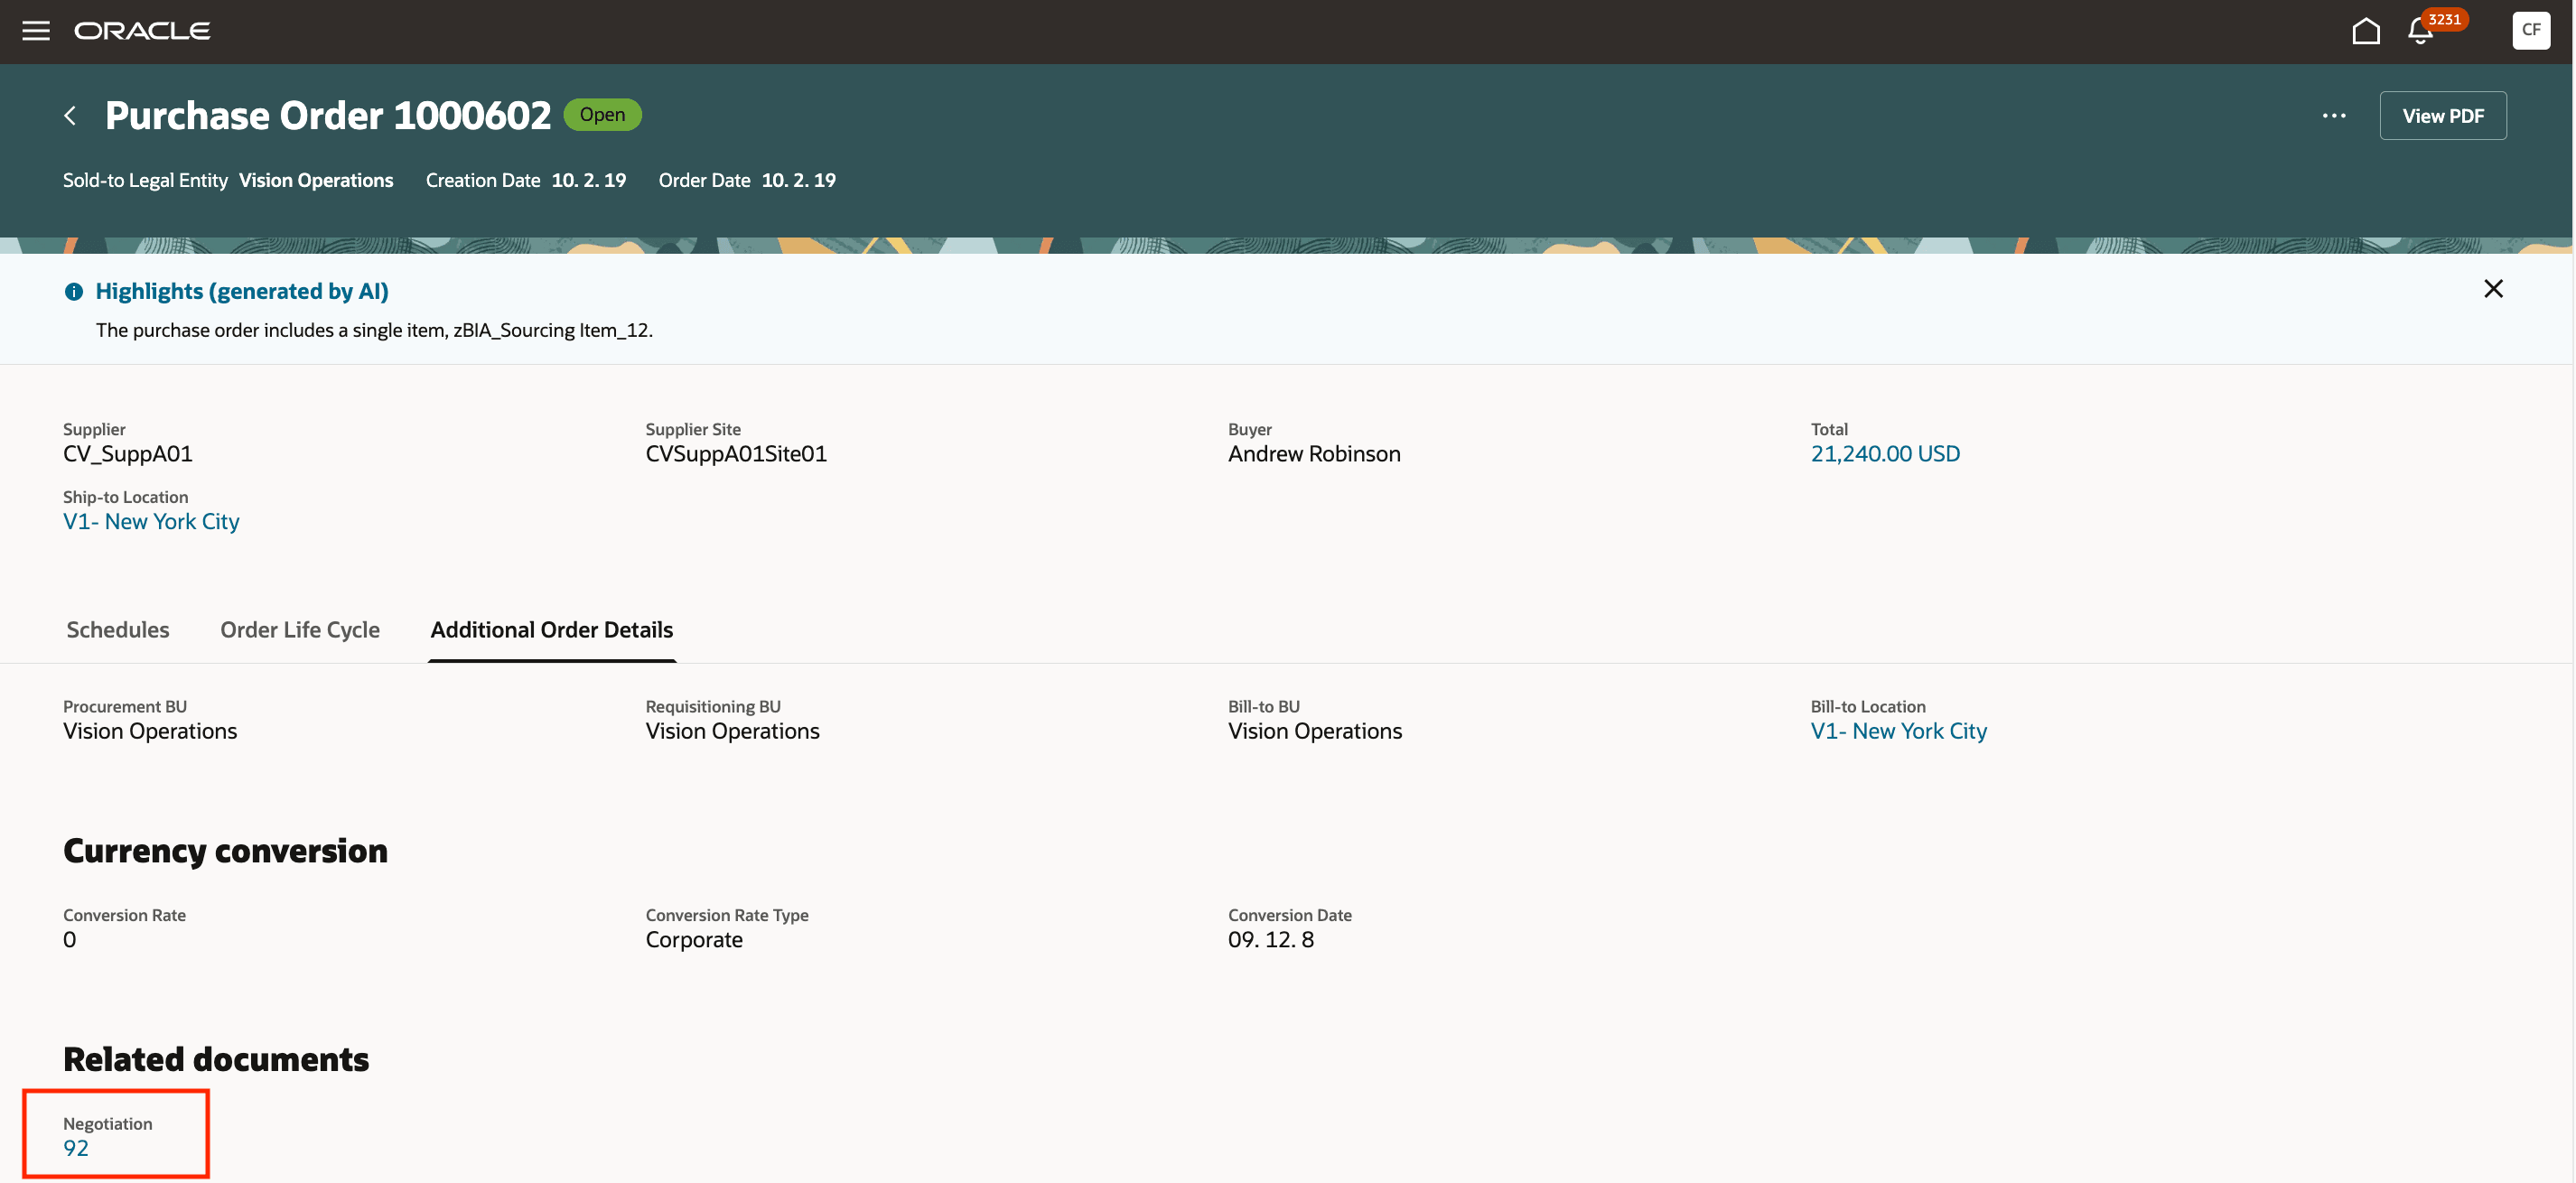Open the Total 21,240.00 USD link
Viewport: 2576px width, 1183px height.
1884,454
